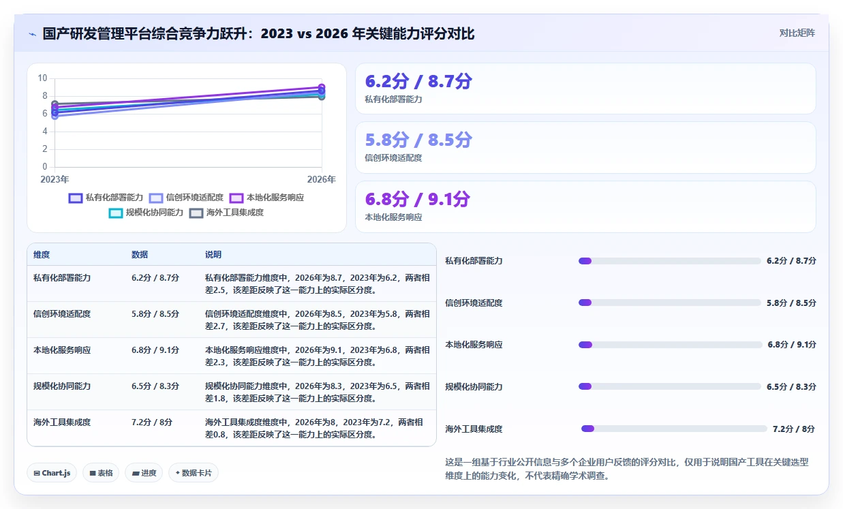
Task: Toggle 规模化协同能力 legend swatch in chart
Action: (x=116, y=213)
